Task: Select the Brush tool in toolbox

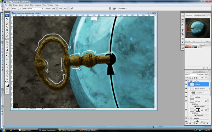Action: pos(7,39)
